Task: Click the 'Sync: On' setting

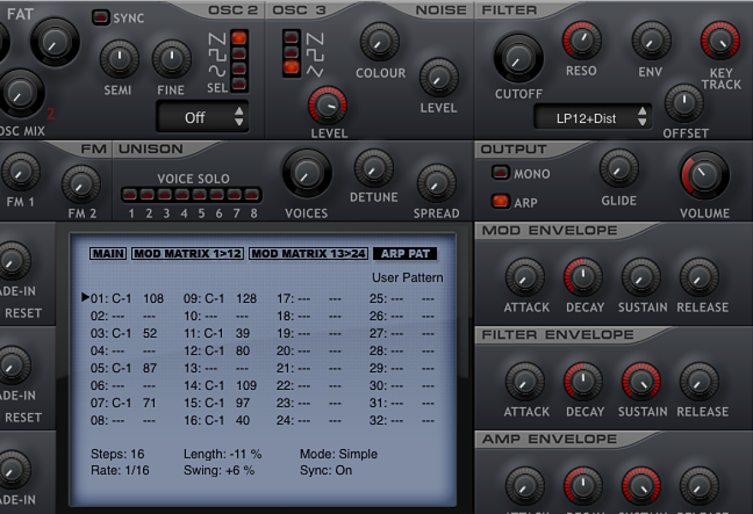Action: click(326, 470)
